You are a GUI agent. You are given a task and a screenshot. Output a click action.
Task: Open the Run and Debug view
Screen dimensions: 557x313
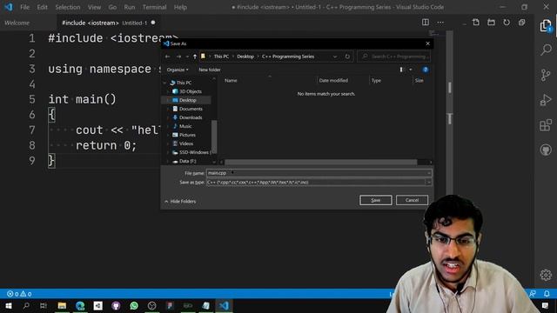pyautogui.click(x=546, y=100)
